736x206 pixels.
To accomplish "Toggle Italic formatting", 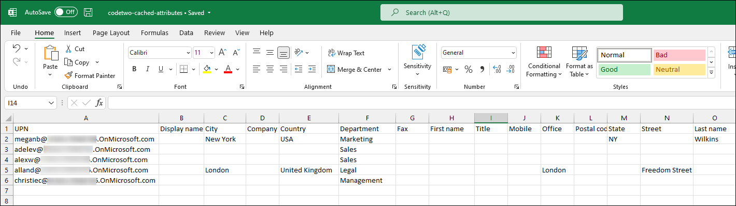I will pos(148,69).
